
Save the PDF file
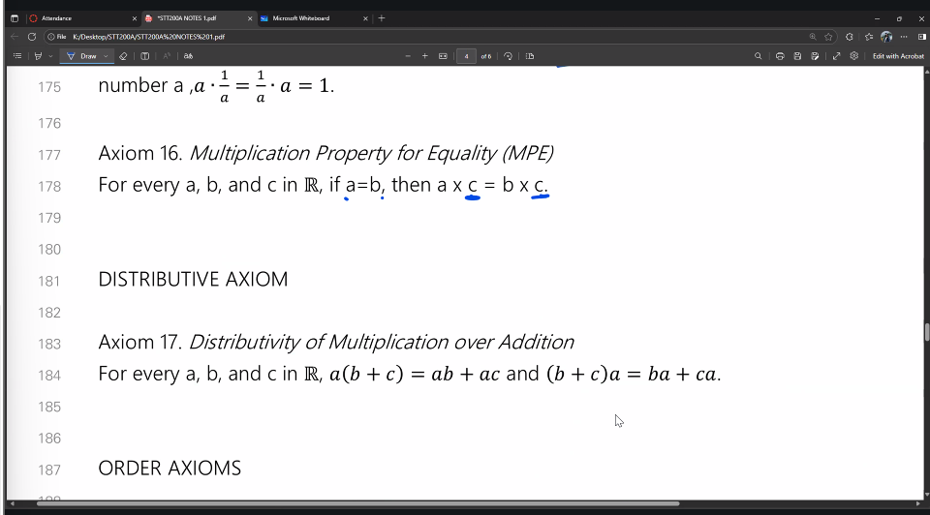pos(797,56)
